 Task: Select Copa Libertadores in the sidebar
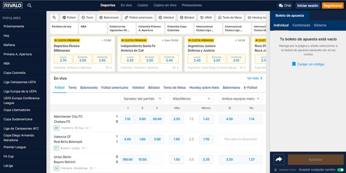click(17, 110)
